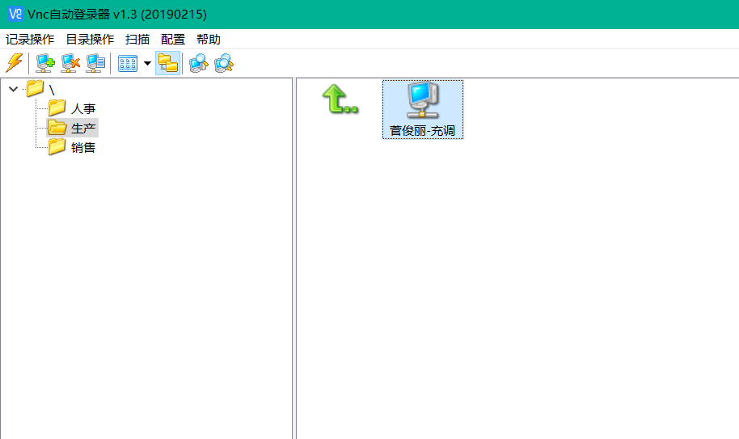Click the edit computer record icon
This screenshot has width=739, height=439.
[x=95, y=63]
